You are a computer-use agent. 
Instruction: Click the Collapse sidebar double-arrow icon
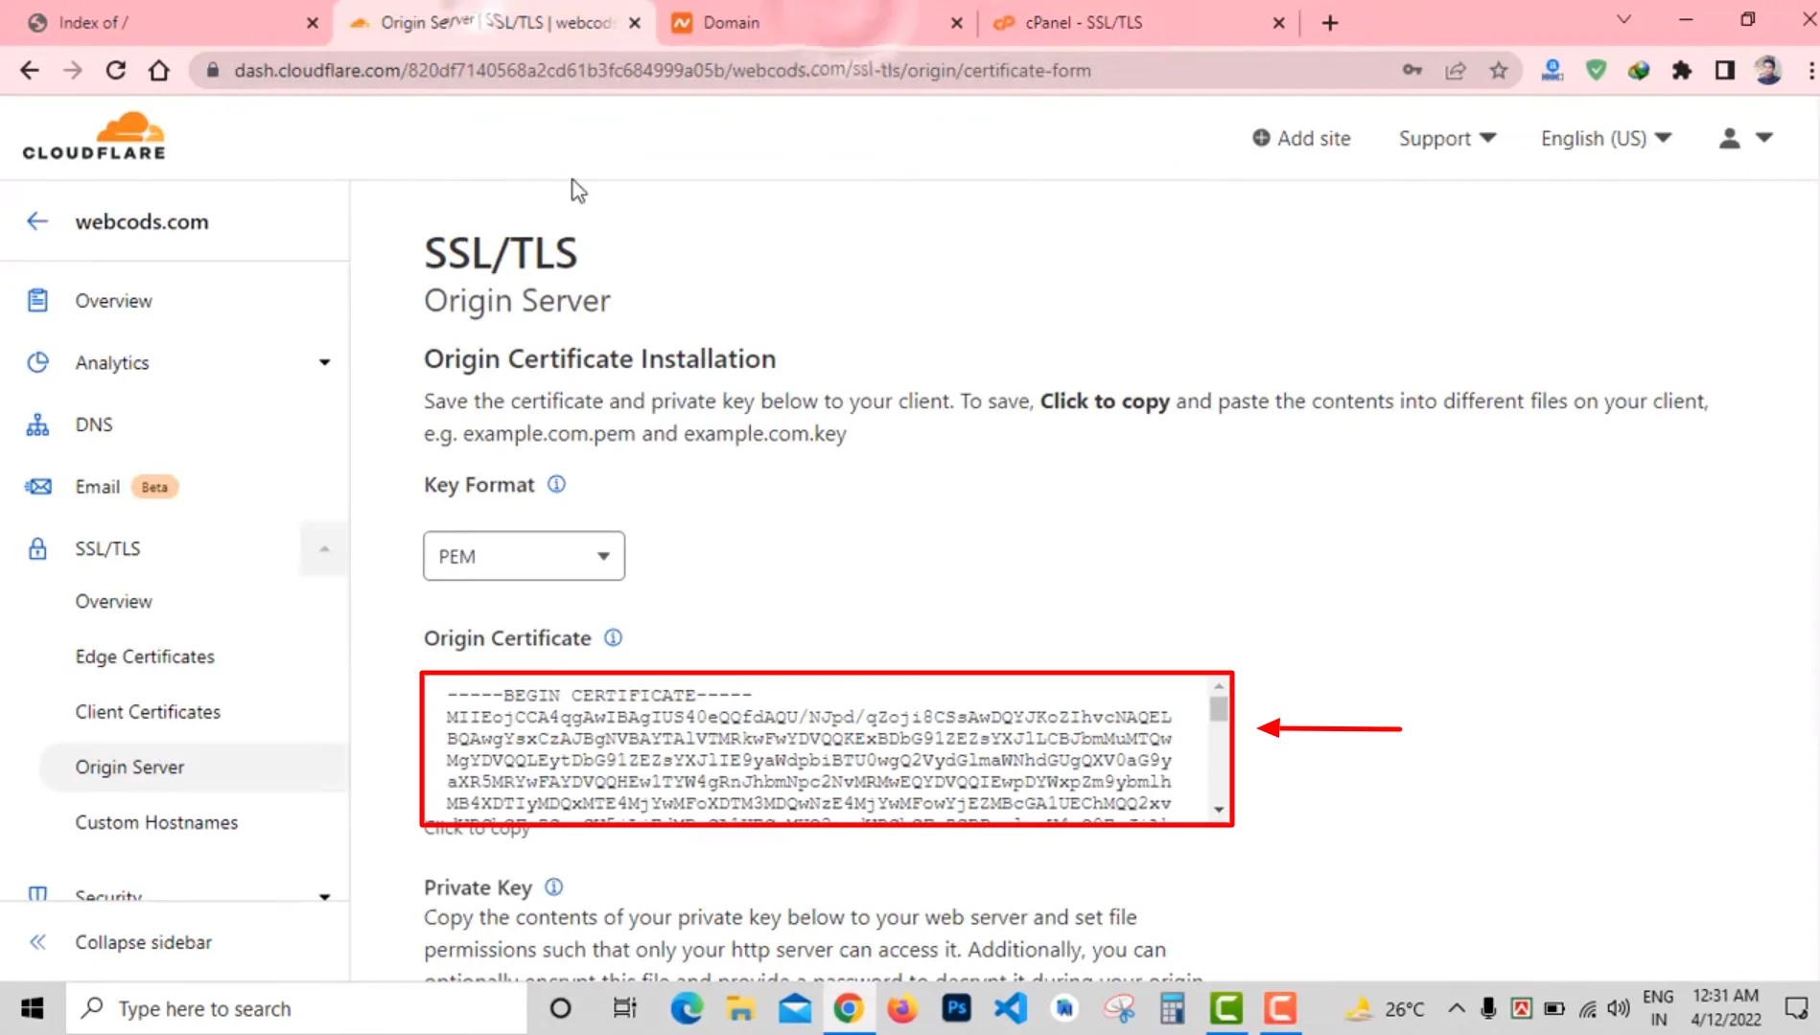(37, 942)
